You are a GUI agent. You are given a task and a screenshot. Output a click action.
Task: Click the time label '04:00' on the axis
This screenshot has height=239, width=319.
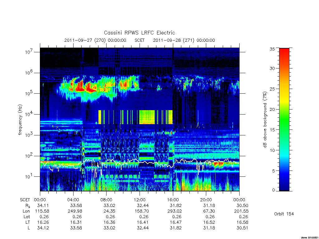(73, 200)
